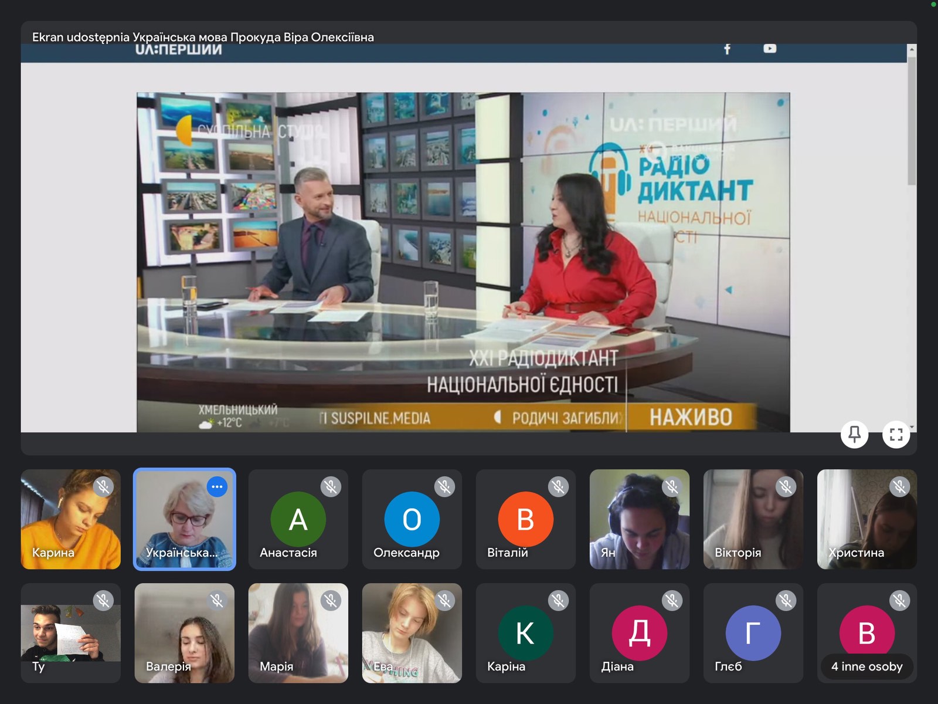Click the YouTube icon in the shared page
Viewport: 938px width, 704px height.
770,49
